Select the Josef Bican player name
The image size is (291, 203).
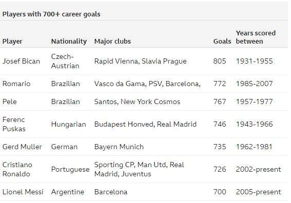click(21, 61)
